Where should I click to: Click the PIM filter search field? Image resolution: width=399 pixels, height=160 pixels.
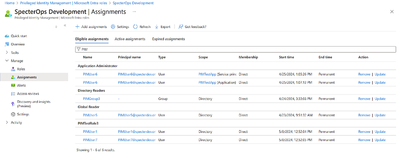tap(236, 49)
